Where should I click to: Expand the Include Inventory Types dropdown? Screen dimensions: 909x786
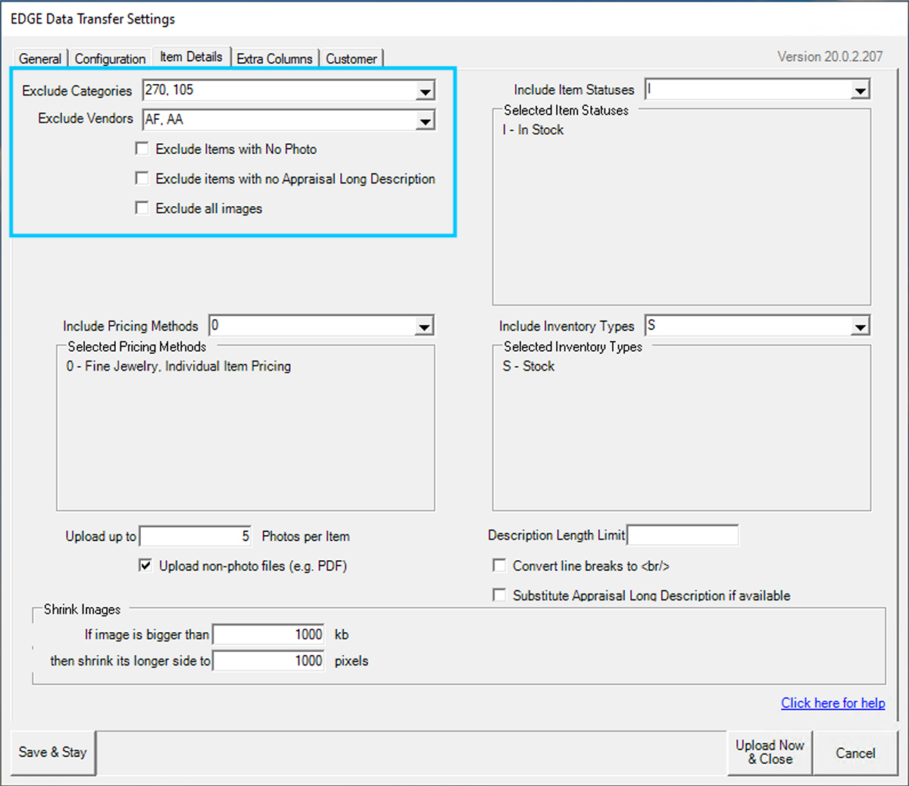(x=860, y=327)
